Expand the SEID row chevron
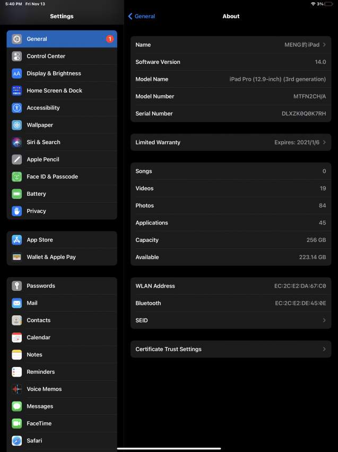This screenshot has width=338, height=452. click(324, 320)
